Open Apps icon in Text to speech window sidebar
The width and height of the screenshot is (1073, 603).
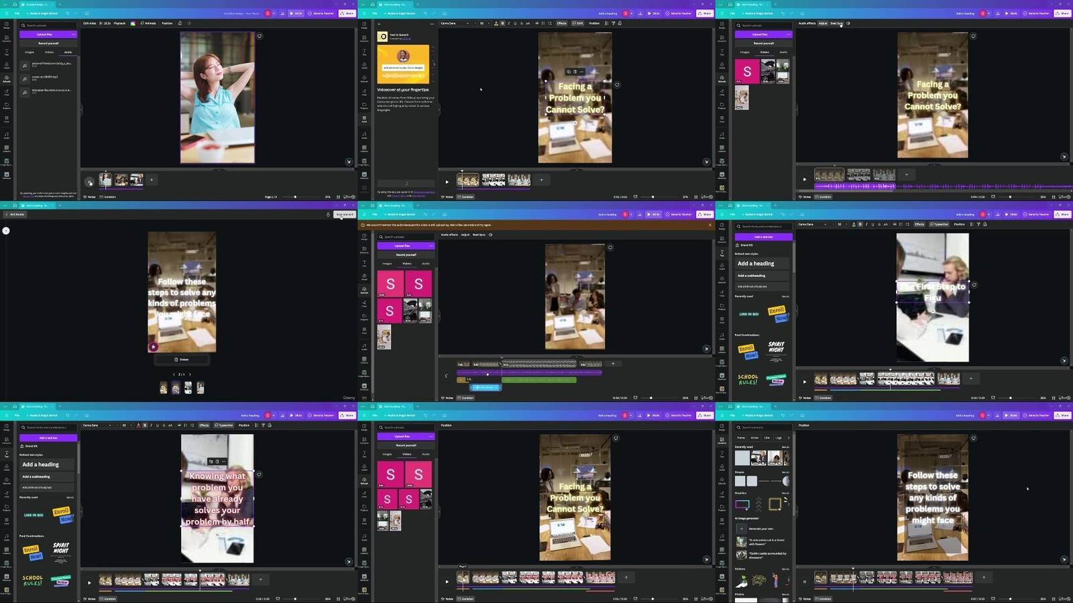click(364, 120)
